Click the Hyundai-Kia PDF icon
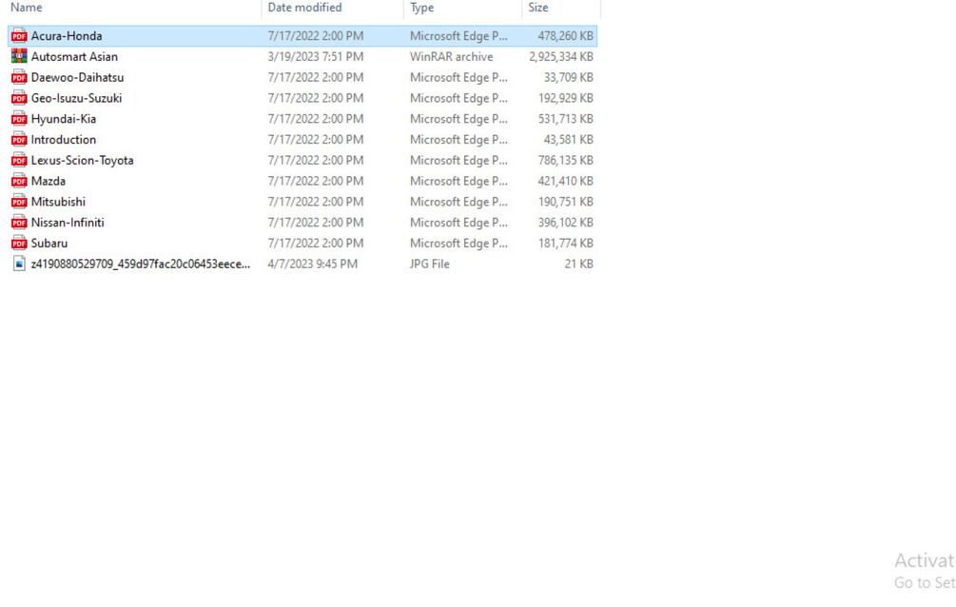This screenshot has height=607, width=956. coord(19,119)
